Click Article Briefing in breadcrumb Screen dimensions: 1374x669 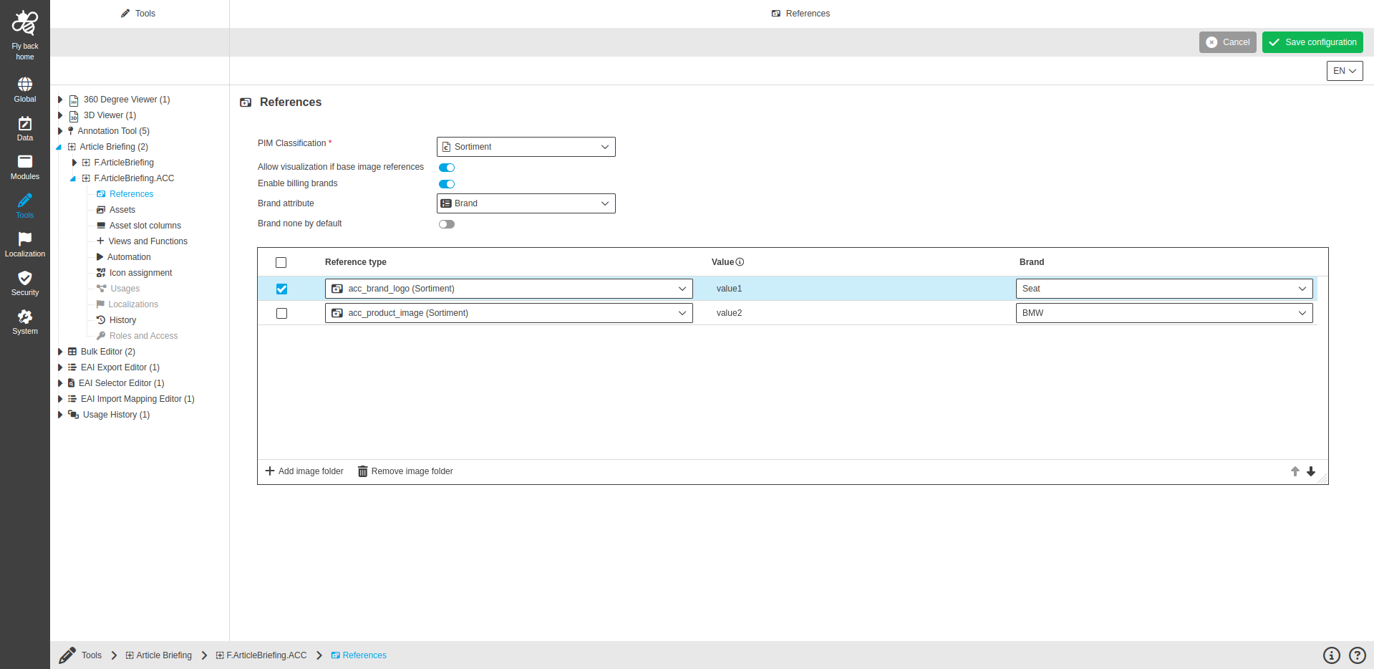tap(163, 655)
